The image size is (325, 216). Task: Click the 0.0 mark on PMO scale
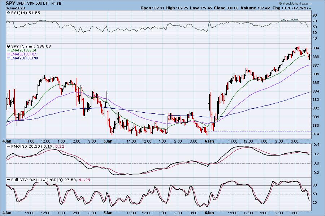pos(316,163)
